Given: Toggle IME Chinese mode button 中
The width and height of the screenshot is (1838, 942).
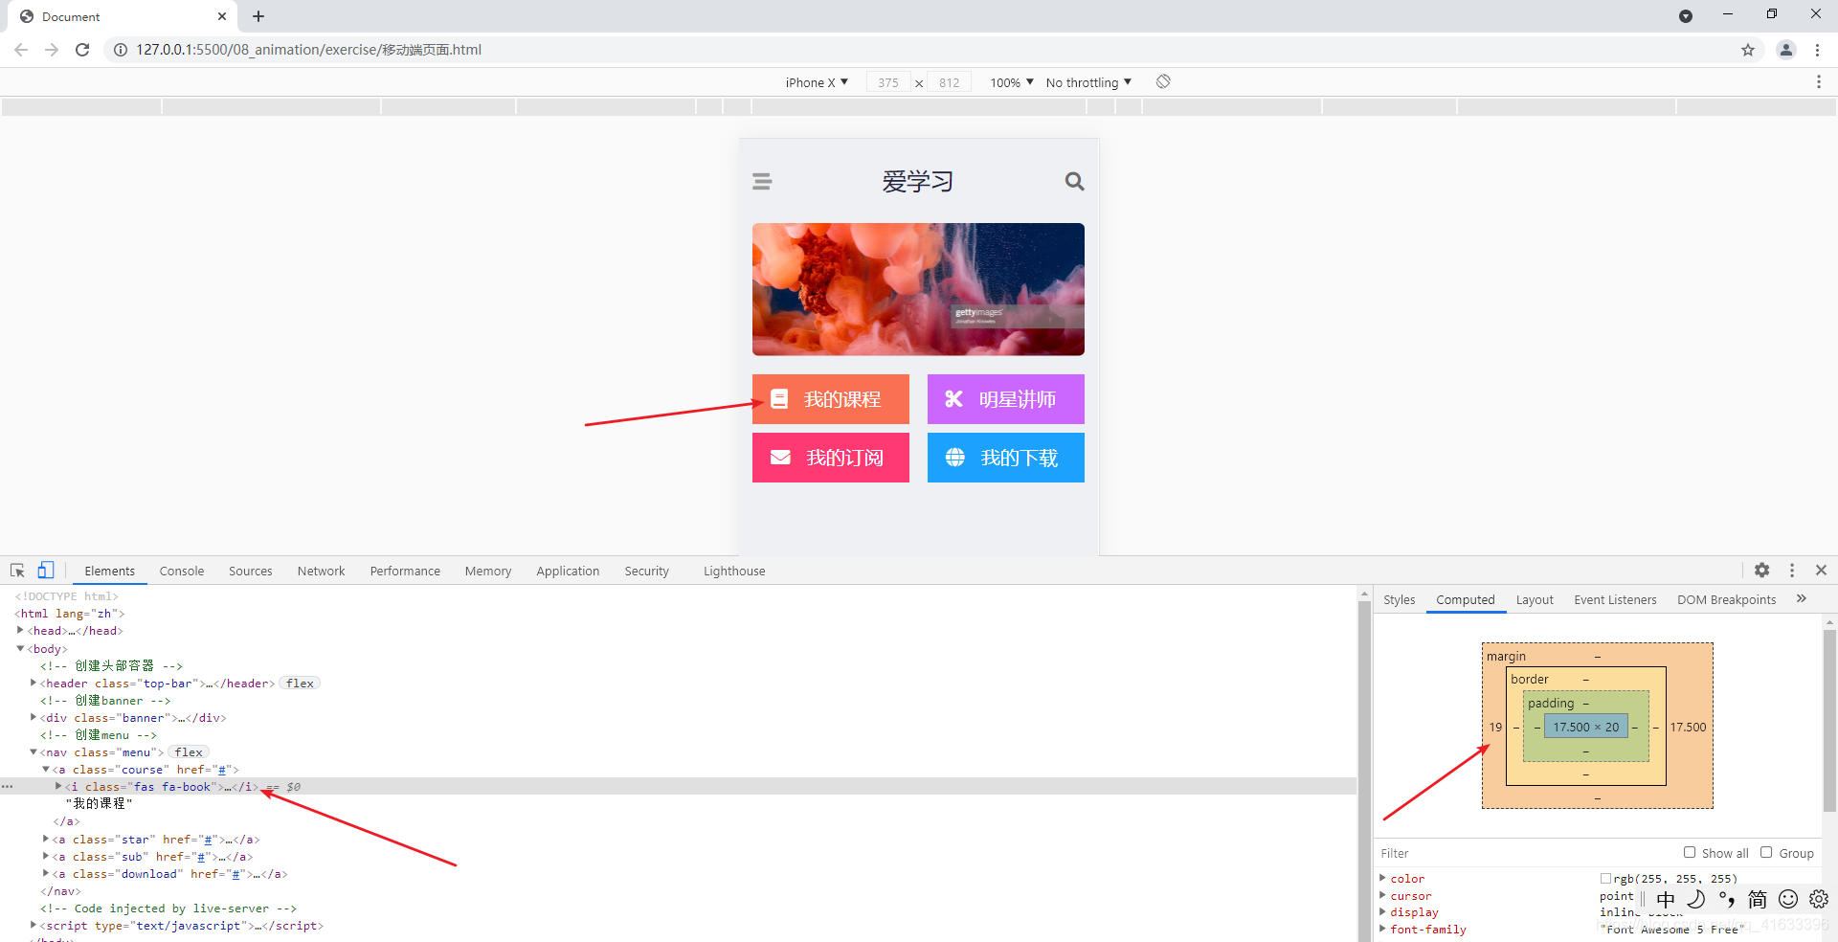Looking at the screenshot, I should (1666, 899).
